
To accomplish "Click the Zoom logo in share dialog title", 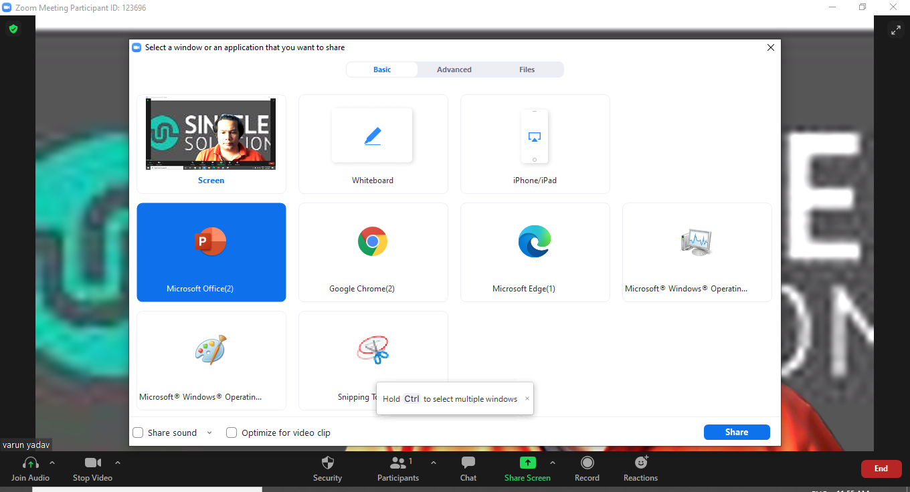I will pyautogui.click(x=136, y=47).
